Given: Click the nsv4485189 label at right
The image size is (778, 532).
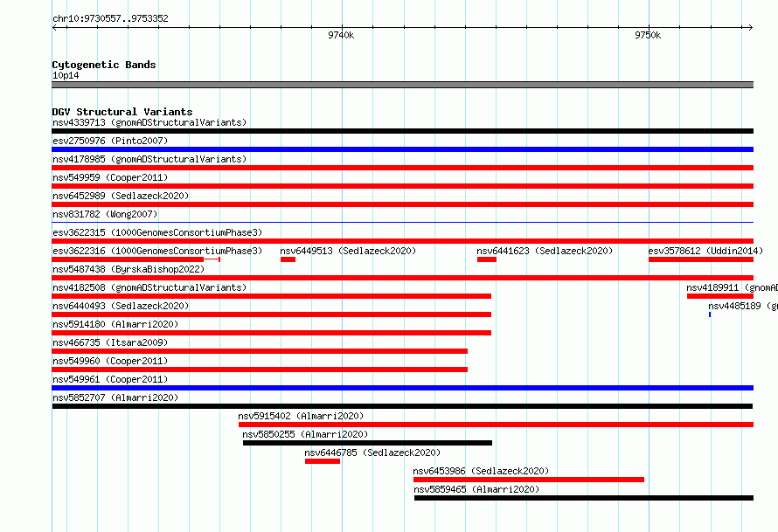Looking at the screenshot, I should pyautogui.click(x=743, y=306).
